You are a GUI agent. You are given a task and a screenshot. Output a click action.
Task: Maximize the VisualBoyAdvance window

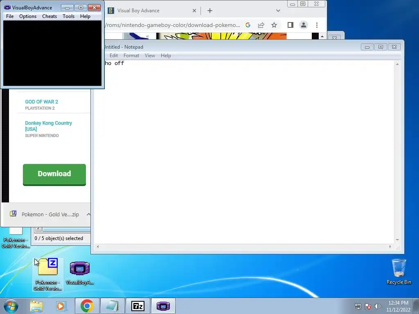pyautogui.click(x=81, y=8)
